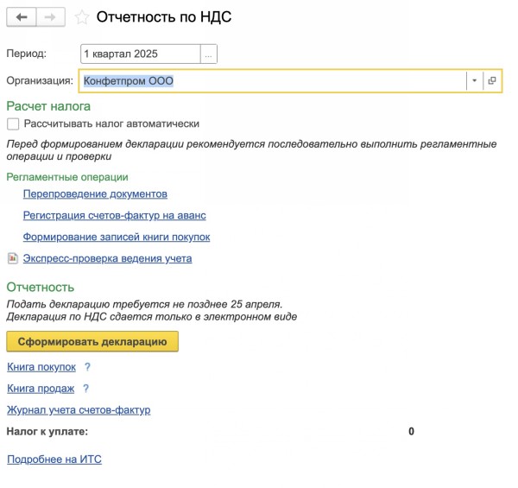Click help question mark beside Книга продаж
Image resolution: width=518 pixels, height=488 pixels.
85,389
